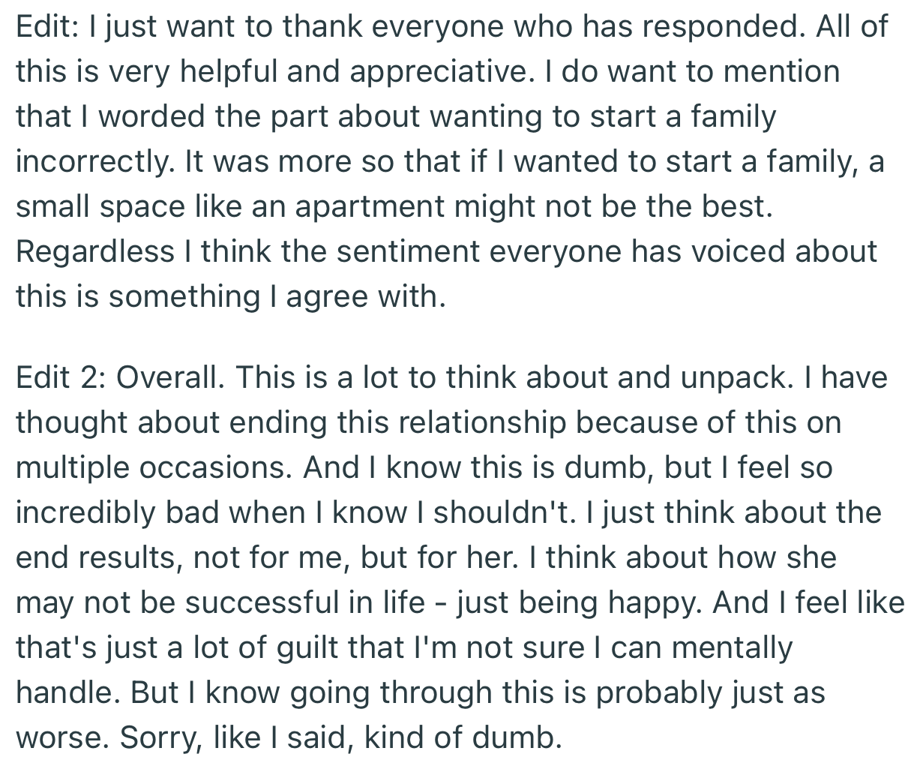
Task: Click the word "mentally"
Action: point(731,647)
